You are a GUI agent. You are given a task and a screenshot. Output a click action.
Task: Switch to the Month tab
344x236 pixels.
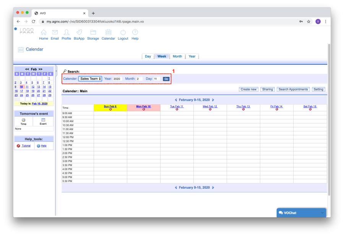pyautogui.click(x=177, y=56)
